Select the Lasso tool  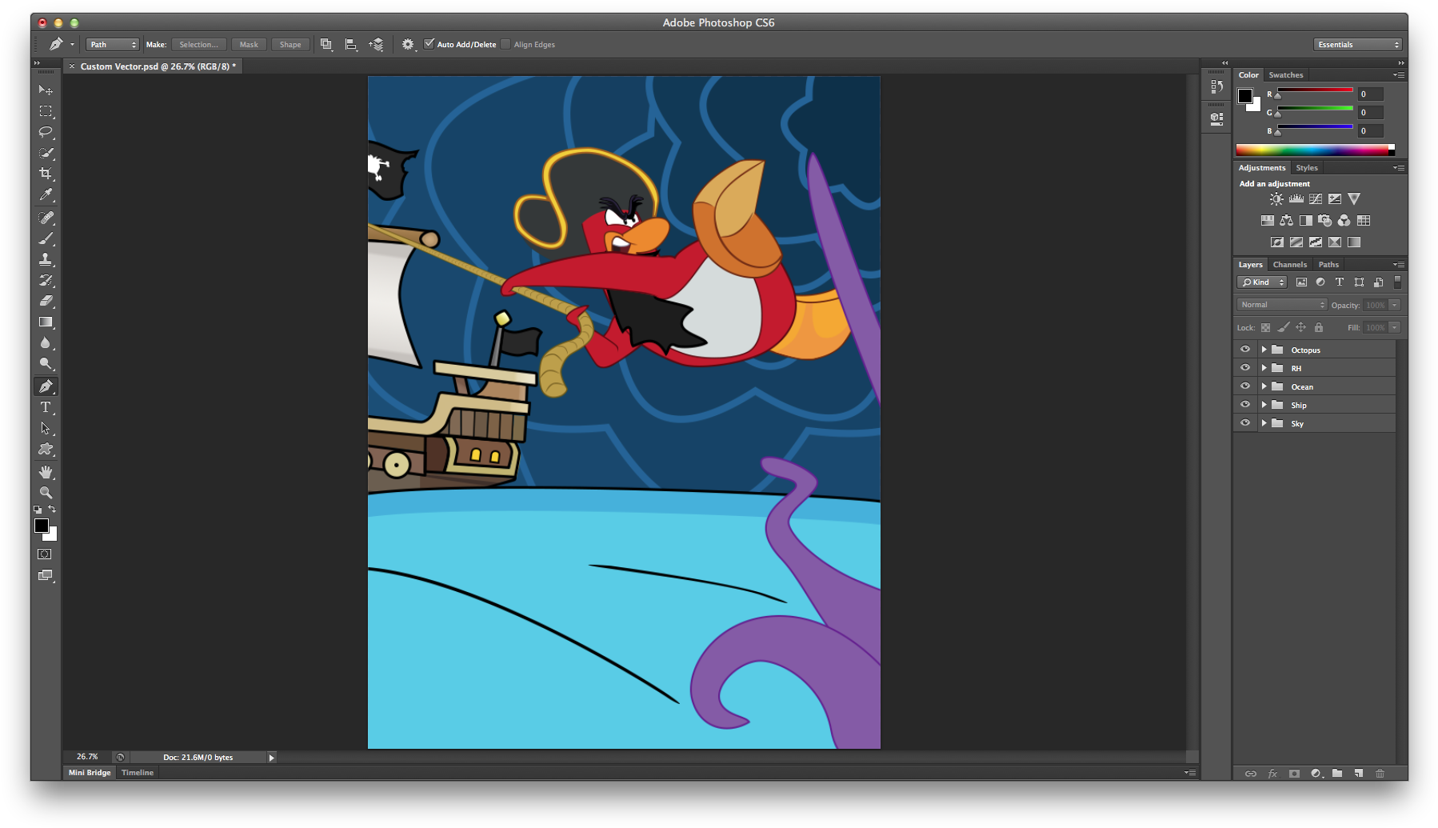pyautogui.click(x=46, y=132)
